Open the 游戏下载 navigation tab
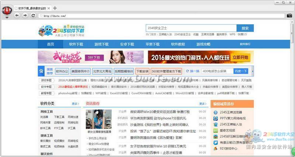This screenshot has width=295, height=157. [101, 44]
